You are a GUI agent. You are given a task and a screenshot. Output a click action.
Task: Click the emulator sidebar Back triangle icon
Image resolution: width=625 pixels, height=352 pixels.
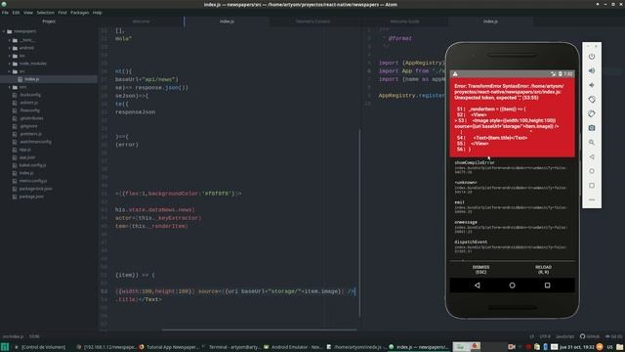(592, 156)
